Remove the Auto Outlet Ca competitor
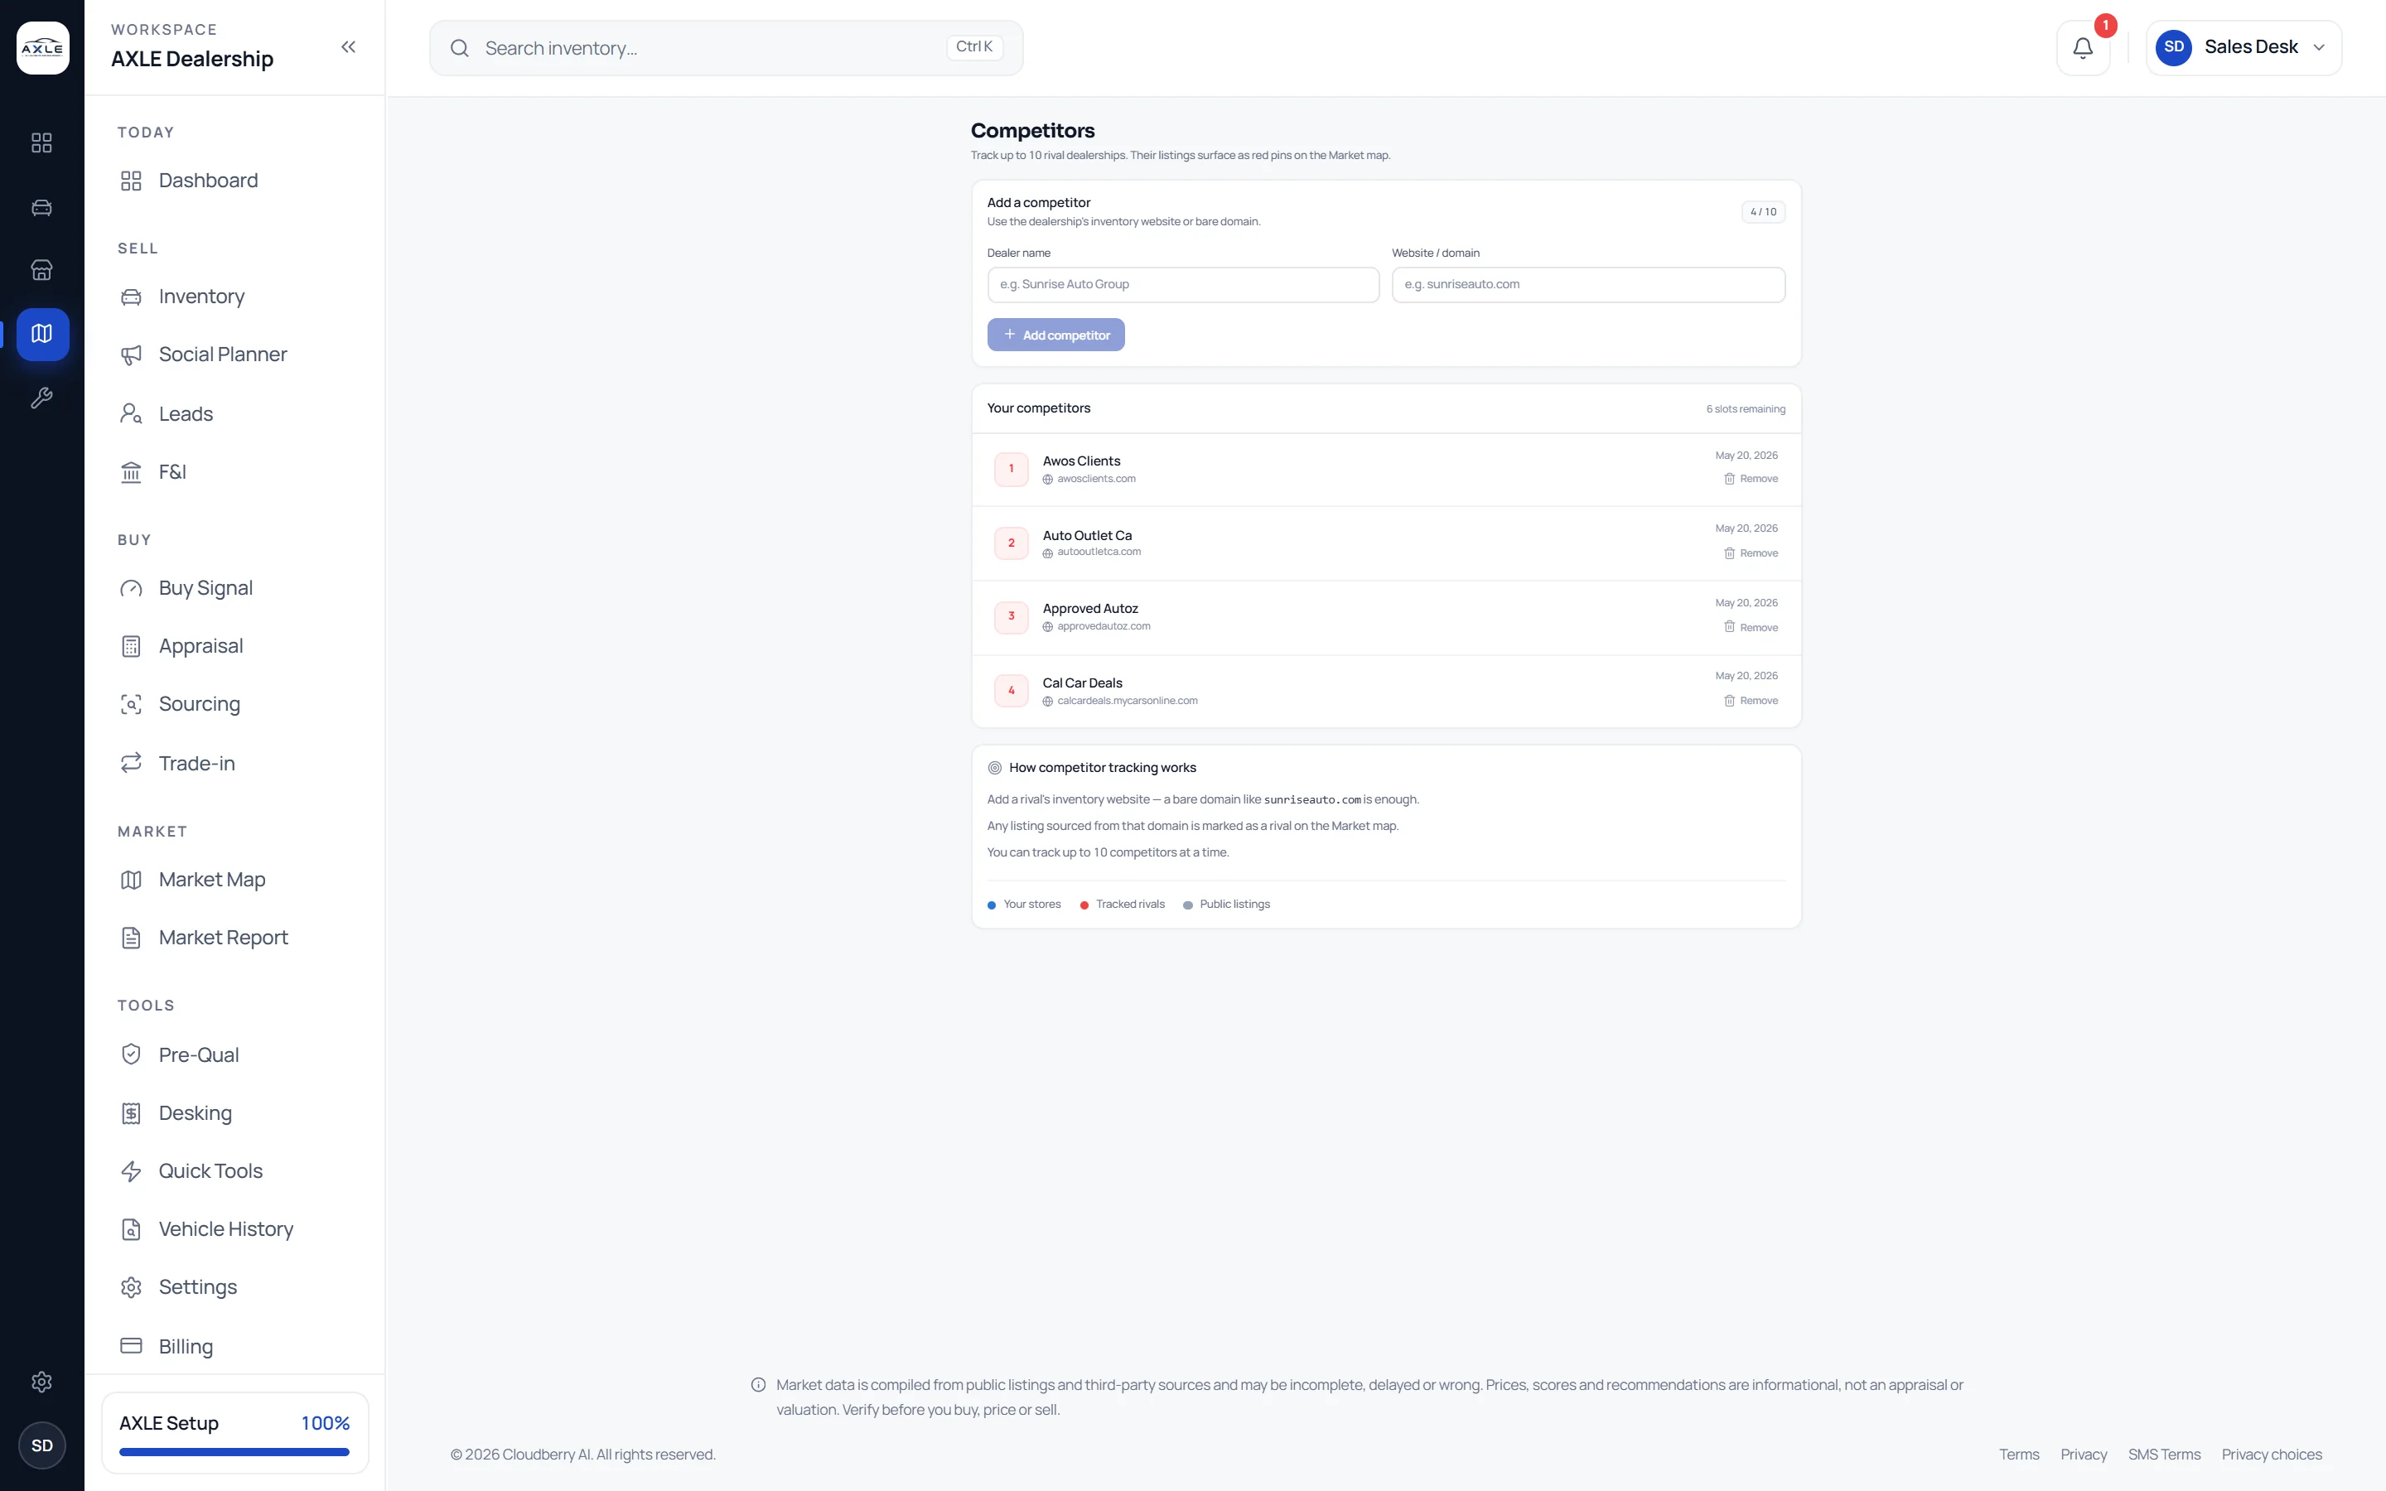 1751,553
